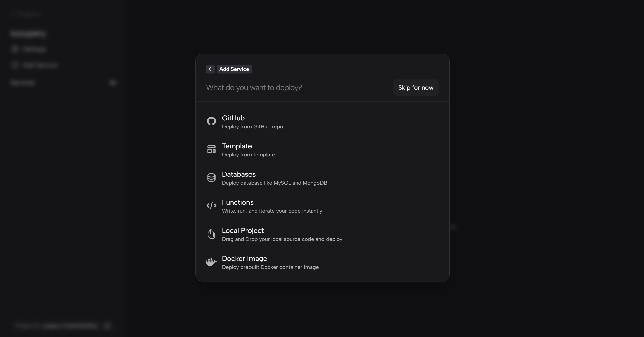This screenshot has width=644, height=337.
Task: Click the GitHub logo icon
Action: (211, 121)
